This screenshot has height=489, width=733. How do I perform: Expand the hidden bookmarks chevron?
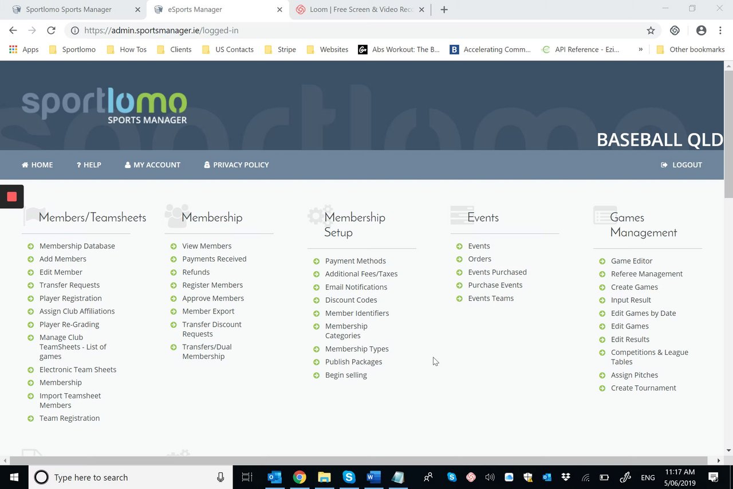(x=640, y=49)
